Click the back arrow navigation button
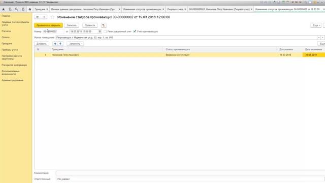Image resolution: width=325 pixels, height=183 pixels. pos(38,17)
